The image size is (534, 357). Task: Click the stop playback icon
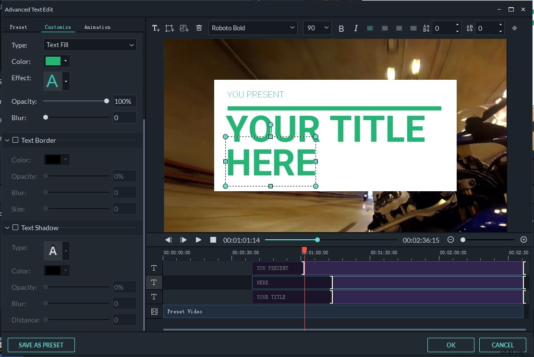pos(213,239)
